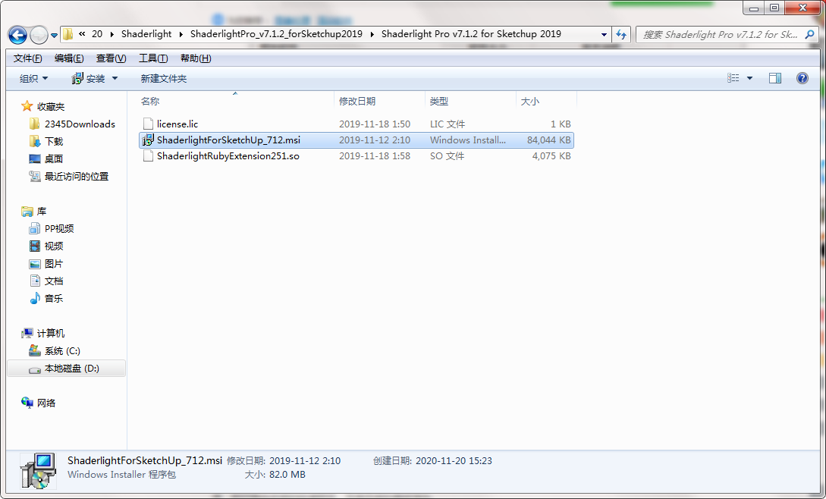Sort by 大小 column header

[x=546, y=101]
